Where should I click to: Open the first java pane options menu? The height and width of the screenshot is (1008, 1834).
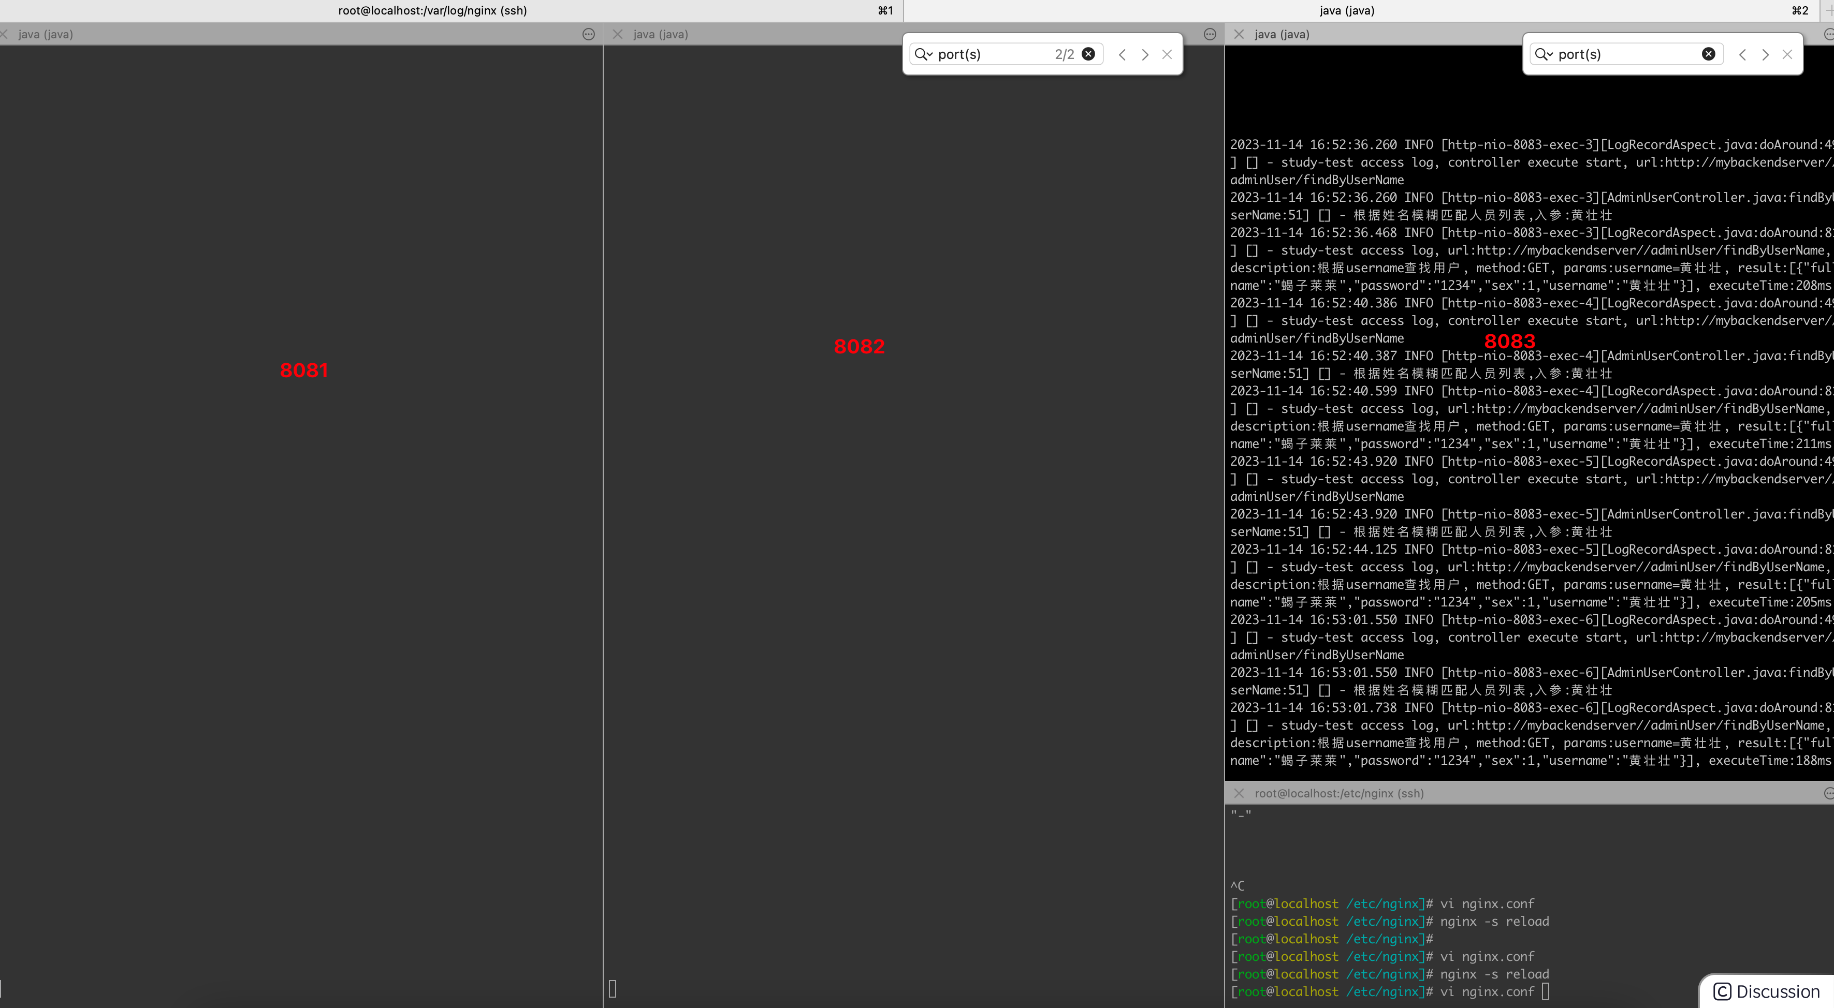[x=588, y=34]
